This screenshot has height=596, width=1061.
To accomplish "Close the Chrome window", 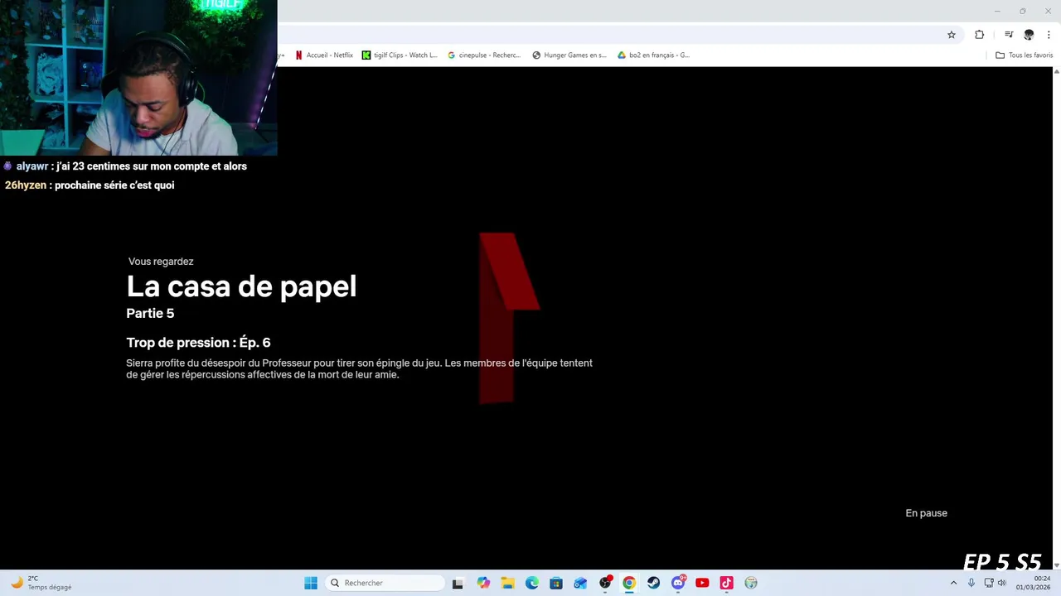I will click(1047, 11).
